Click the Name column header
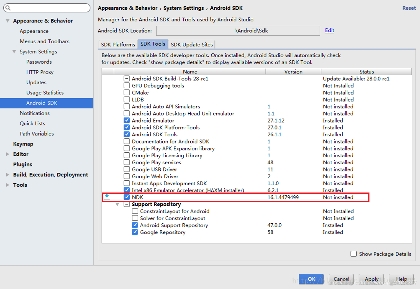This screenshot has width=420, height=289. click(x=190, y=72)
